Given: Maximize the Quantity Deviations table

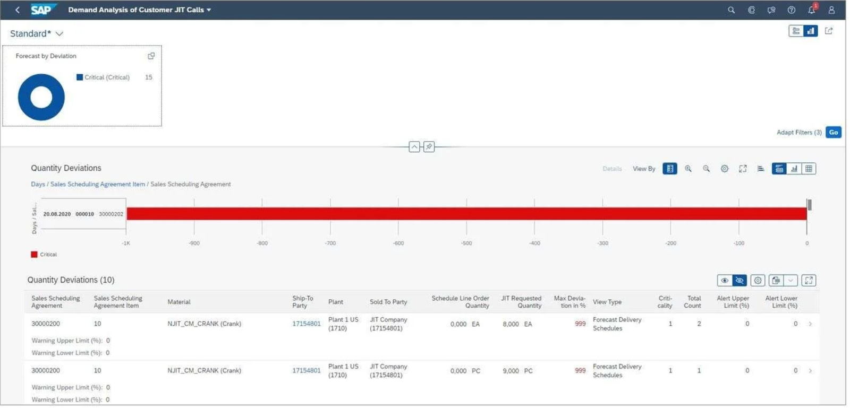Looking at the screenshot, I should click(809, 280).
